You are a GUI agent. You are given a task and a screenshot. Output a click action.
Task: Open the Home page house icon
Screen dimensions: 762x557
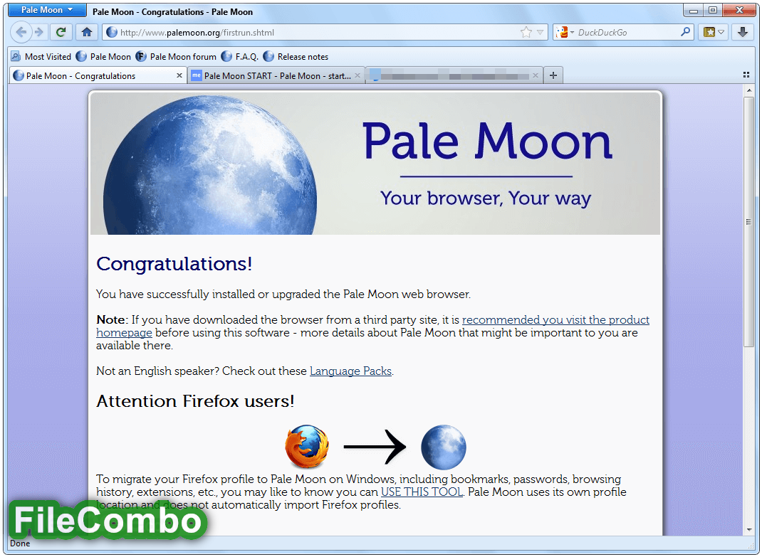(86, 33)
